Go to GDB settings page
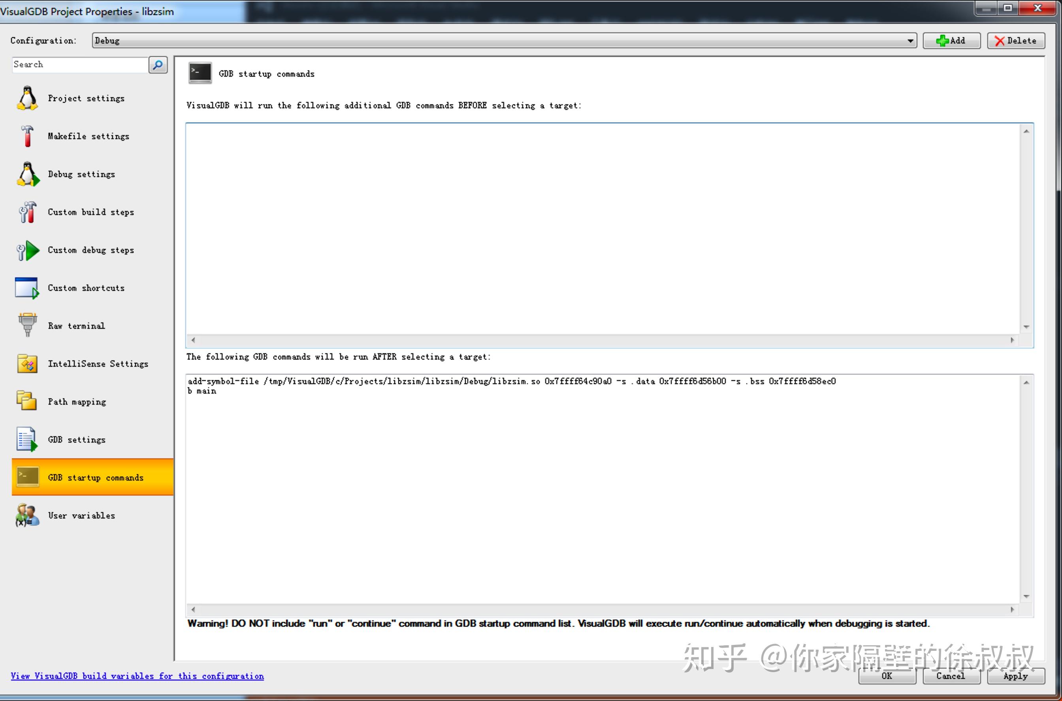Image resolution: width=1062 pixels, height=701 pixels. tap(76, 439)
